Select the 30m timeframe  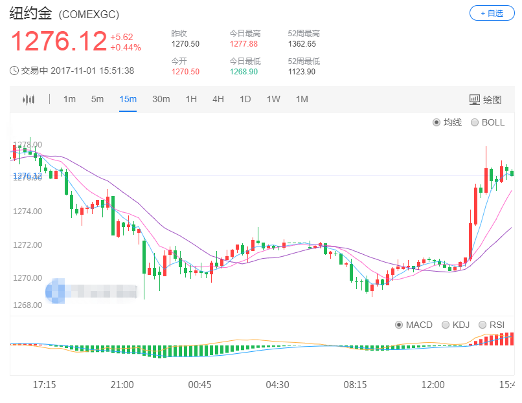pos(161,99)
